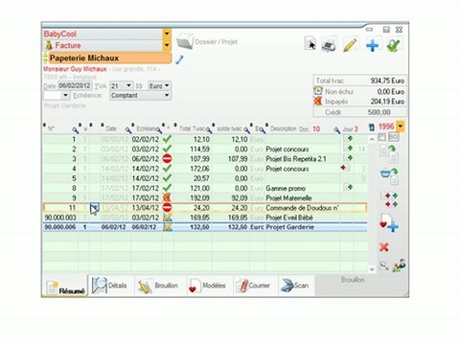Add a new document with blue plus
Image resolution: width=460 pixels, height=345 pixels.
point(372,45)
